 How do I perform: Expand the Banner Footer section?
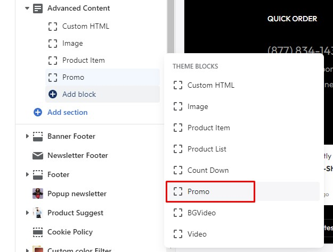pyautogui.click(x=27, y=137)
